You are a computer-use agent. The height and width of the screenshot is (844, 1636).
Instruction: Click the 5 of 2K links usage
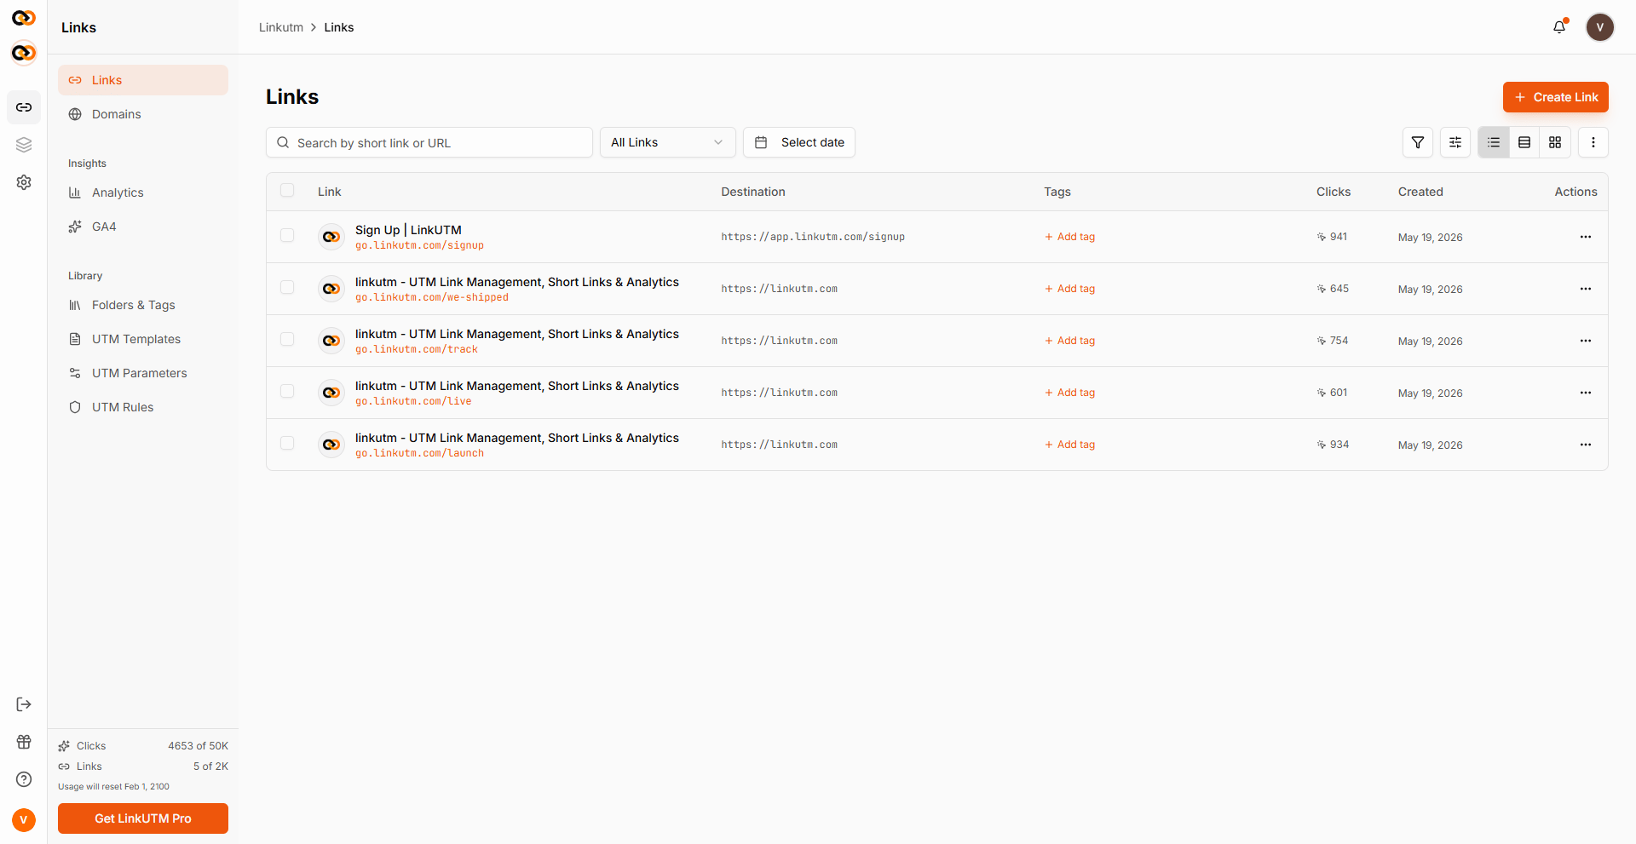pyautogui.click(x=210, y=766)
